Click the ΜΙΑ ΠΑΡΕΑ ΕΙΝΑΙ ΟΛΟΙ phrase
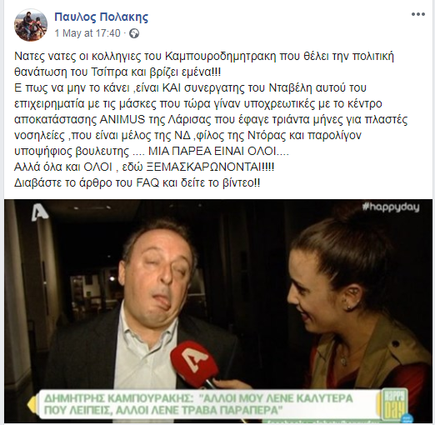 (x=214, y=152)
